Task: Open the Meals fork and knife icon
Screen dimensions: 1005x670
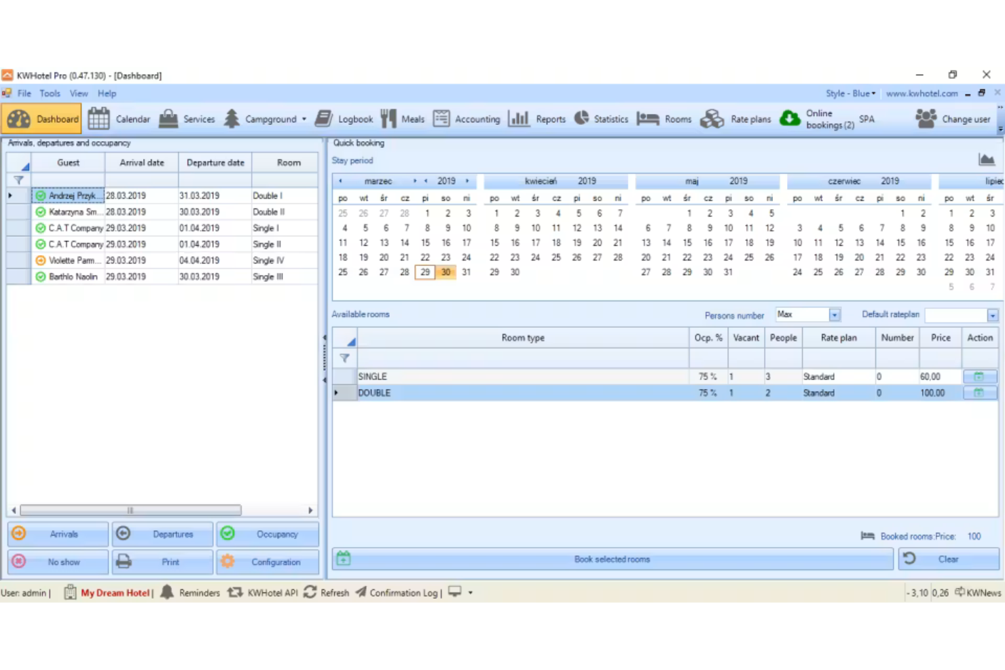Action: (x=388, y=119)
